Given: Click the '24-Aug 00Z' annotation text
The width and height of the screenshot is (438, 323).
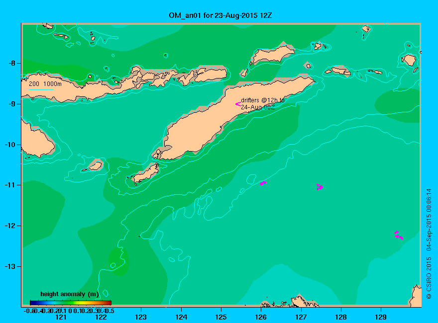Looking at the screenshot, I should [x=258, y=107].
